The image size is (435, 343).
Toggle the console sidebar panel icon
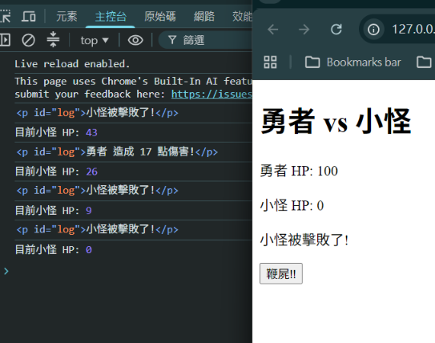click(x=5, y=40)
